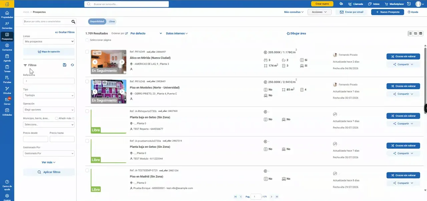The image size is (427, 201).
Task: Click Enviar por email button
Action: coord(352,12)
